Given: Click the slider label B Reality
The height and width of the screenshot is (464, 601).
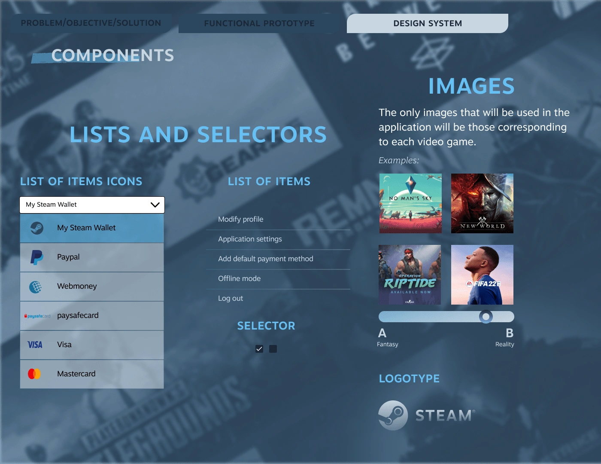Looking at the screenshot, I should 505,338.
